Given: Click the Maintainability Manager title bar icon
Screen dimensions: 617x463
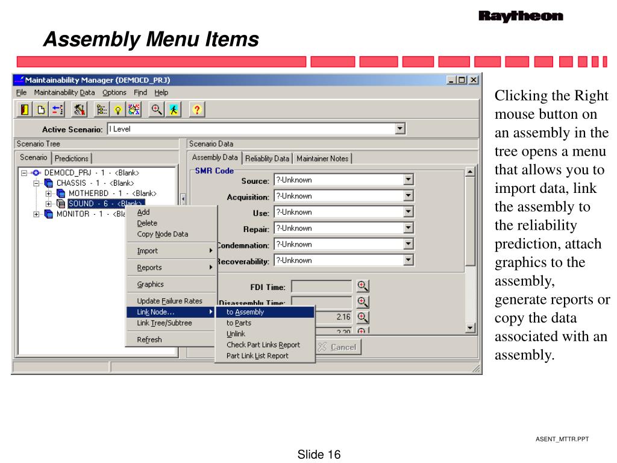Looking at the screenshot, I should (x=19, y=80).
